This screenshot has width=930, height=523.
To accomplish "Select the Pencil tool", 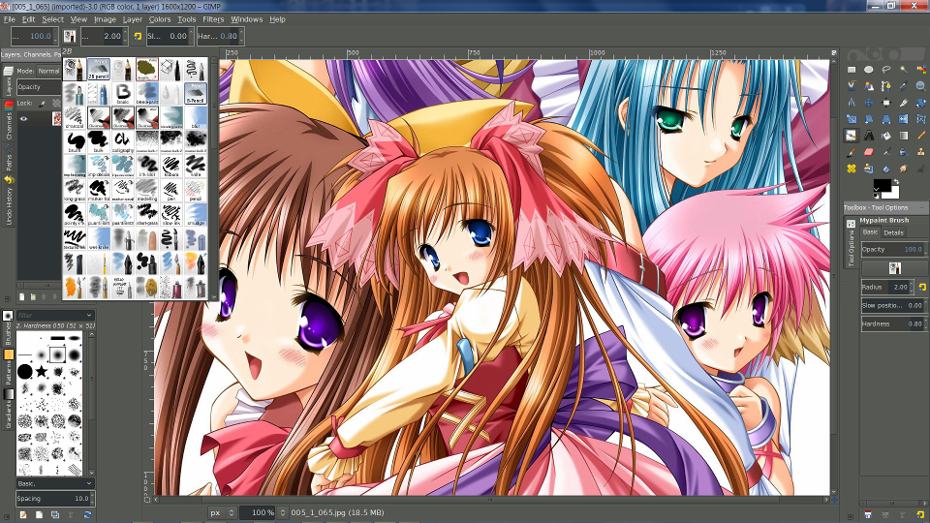I will (x=921, y=136).
